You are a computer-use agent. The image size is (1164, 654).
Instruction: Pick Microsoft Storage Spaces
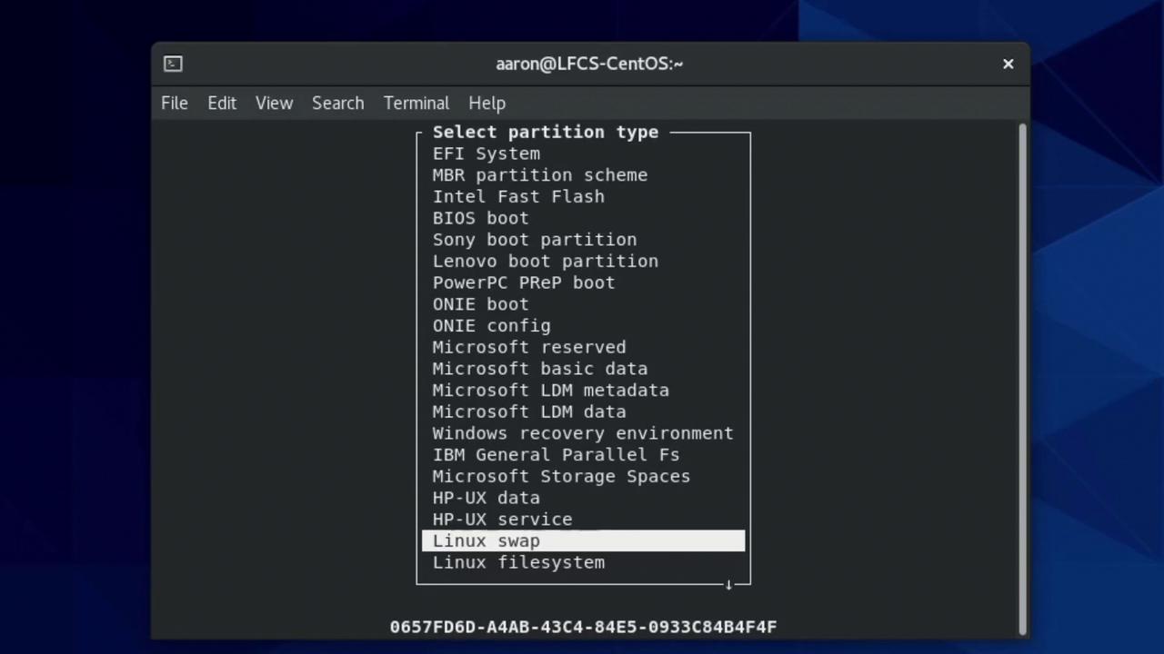click(561, 477)
